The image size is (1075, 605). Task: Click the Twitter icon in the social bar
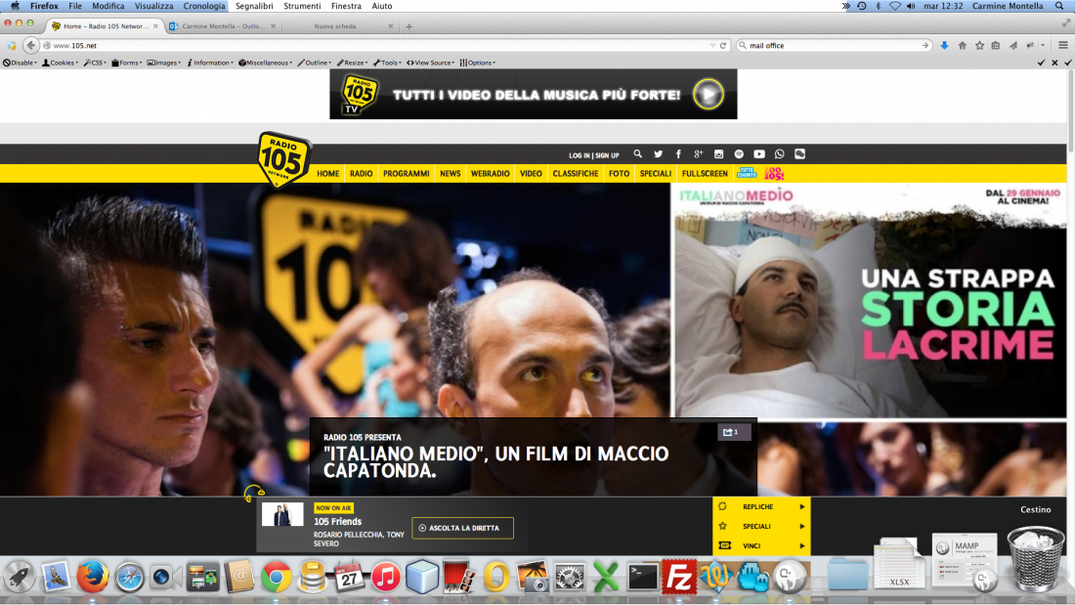[x=658, y=153]
